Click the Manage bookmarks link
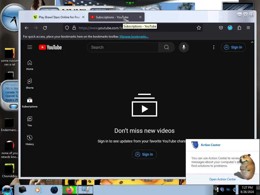The width and height of the screenshot is (260, 195). (x=134, y=37)
